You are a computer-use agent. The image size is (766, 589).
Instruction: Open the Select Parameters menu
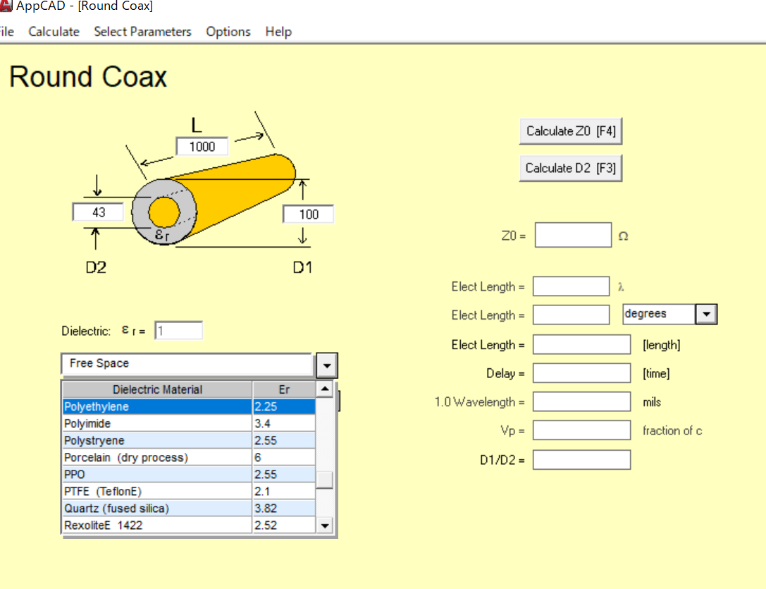click(142, 32)
